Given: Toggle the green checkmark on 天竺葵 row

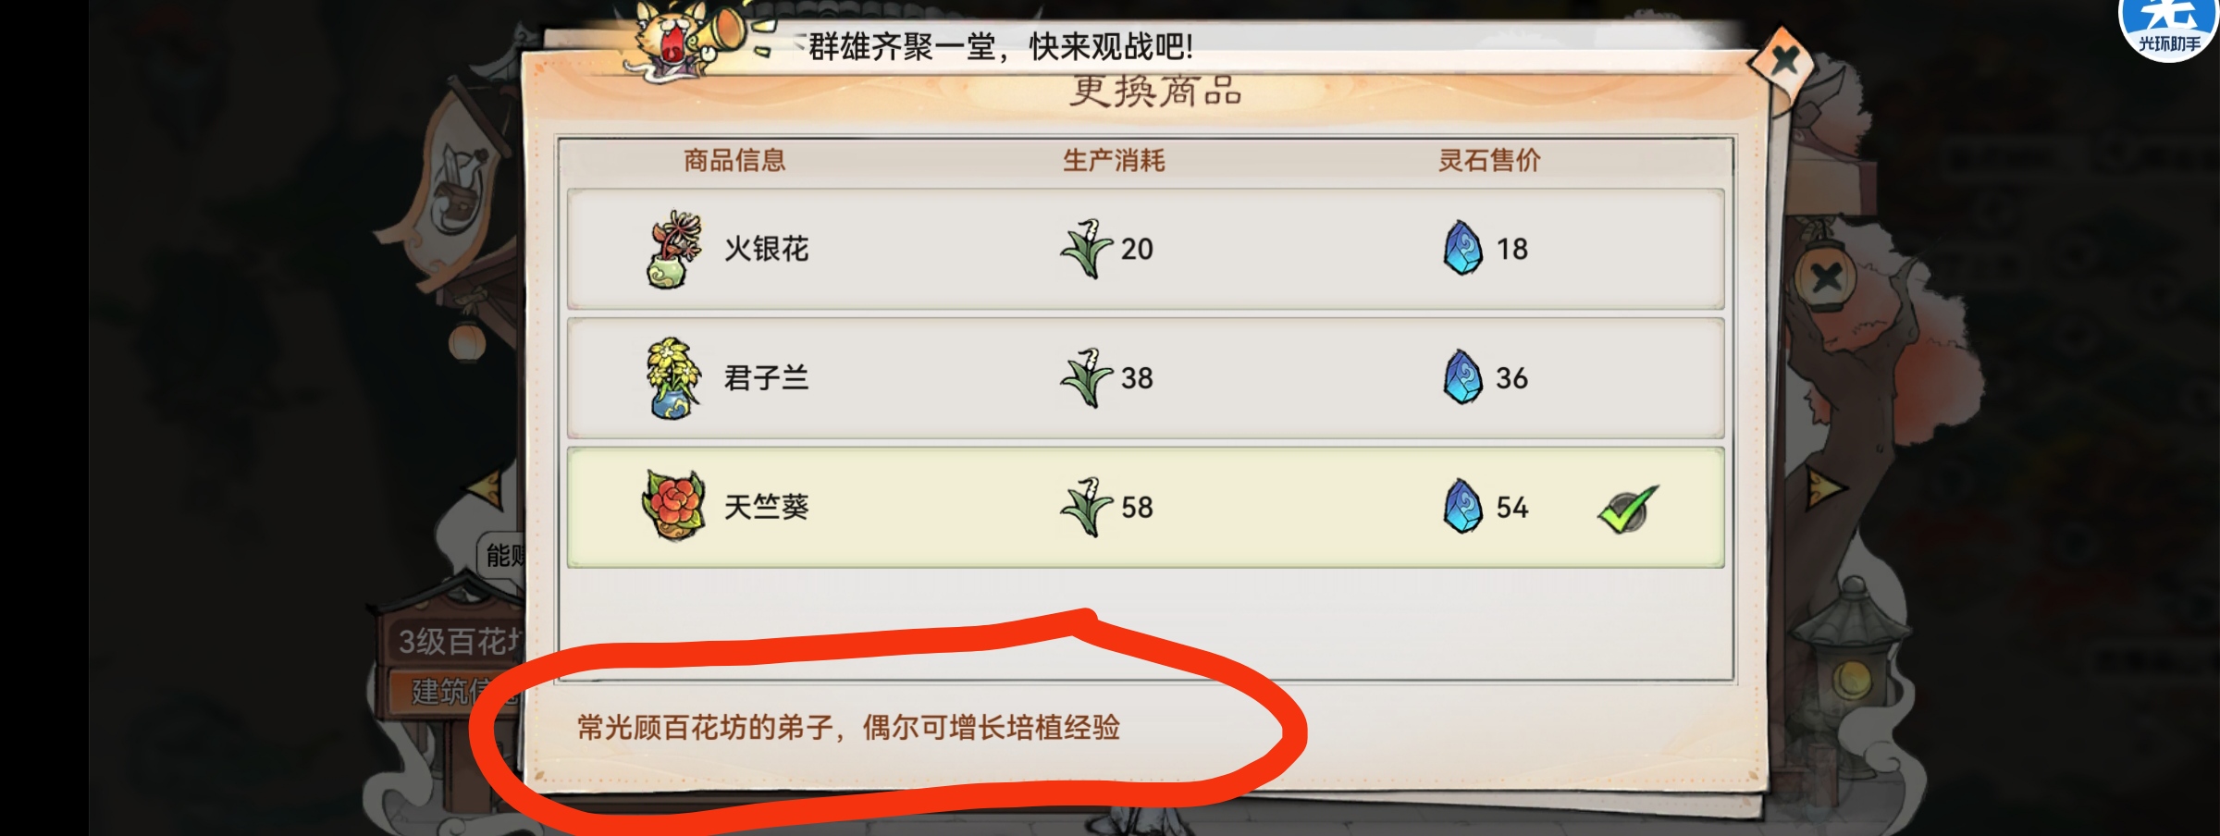Looking at the screenshot, I should (1628, 509).
